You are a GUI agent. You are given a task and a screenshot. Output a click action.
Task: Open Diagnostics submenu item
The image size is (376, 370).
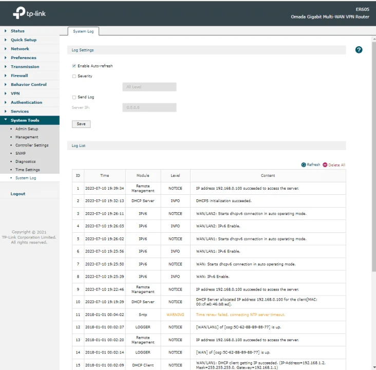(25, 161)
